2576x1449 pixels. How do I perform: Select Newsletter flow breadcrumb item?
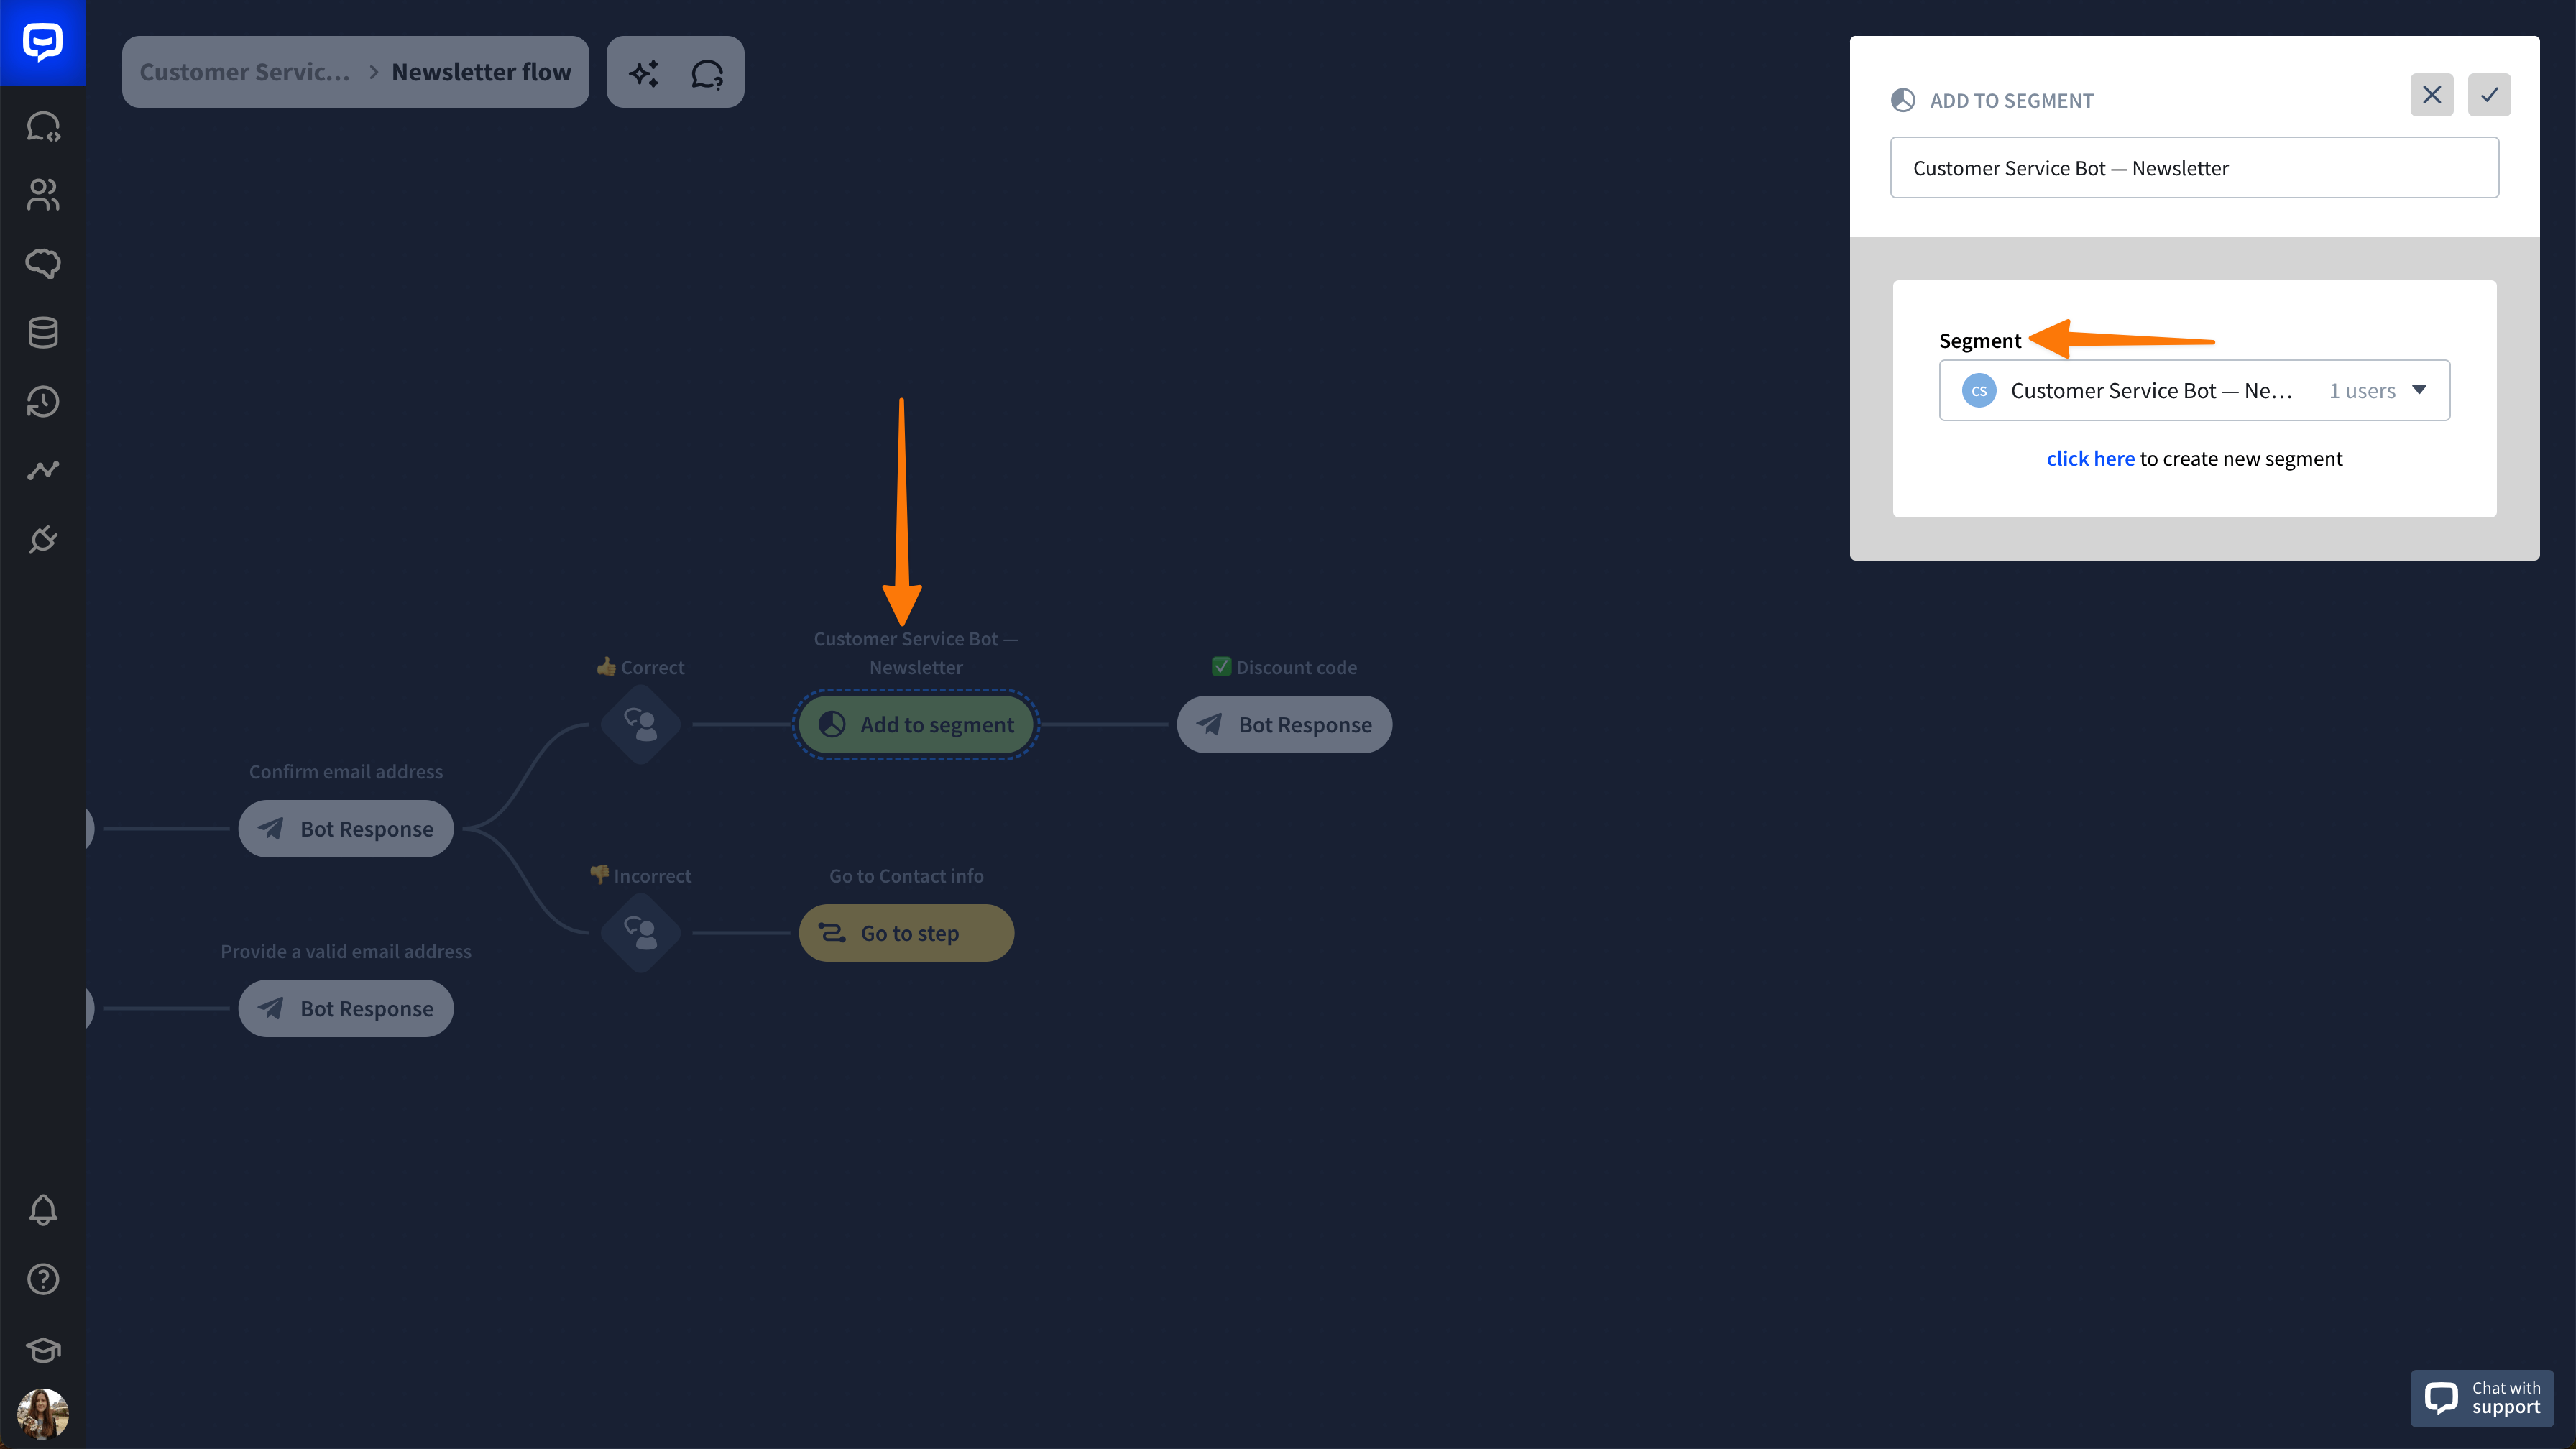click(481, 72)
